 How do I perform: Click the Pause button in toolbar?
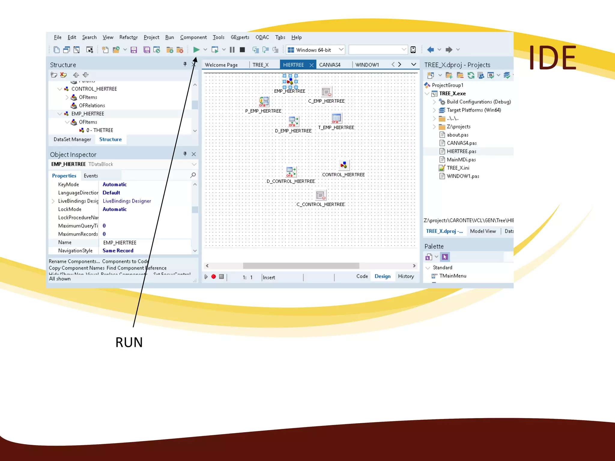[x=232, y=50]
